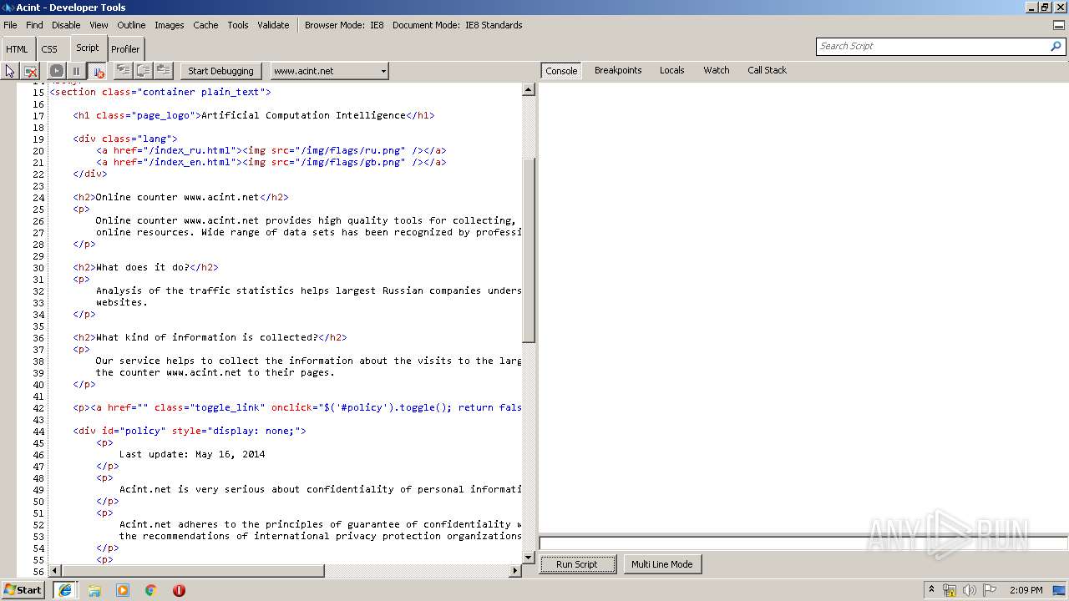Screen dimensions: 1069x601
Task: Switch to the Profiler tab
Action: [125, 49]
